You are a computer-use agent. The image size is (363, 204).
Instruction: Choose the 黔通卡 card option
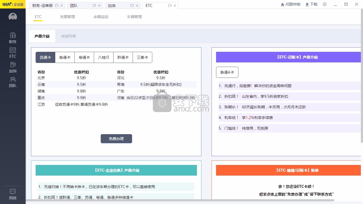click(123, 57)
